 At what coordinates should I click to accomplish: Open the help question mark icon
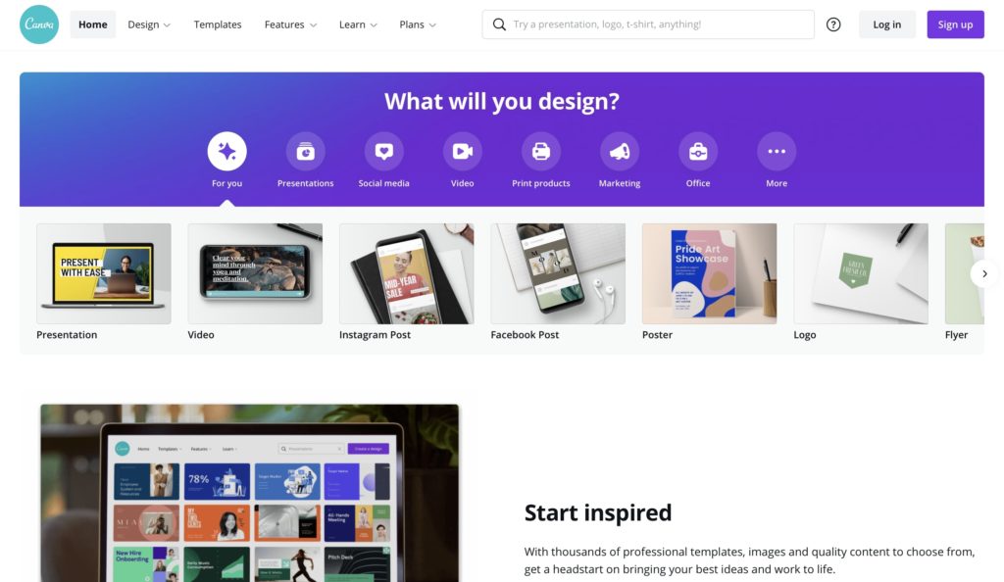coord(833,24)
